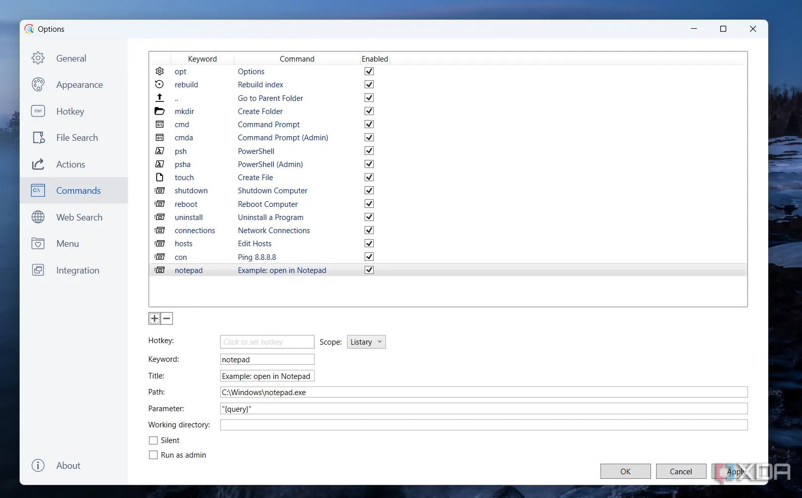802x498 pixels.
Task: Check the Silent checkbox
Action: click(x=153, y=440)
